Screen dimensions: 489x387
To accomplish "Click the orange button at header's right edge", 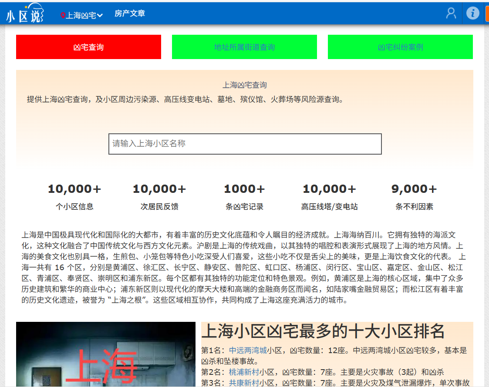I will click(x=487, y=13).
